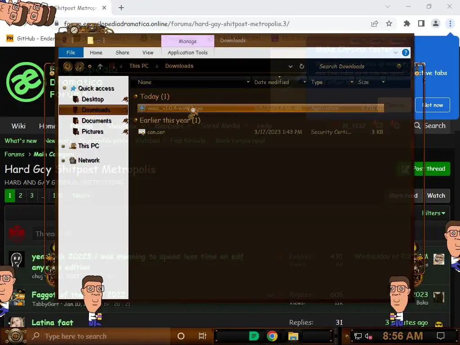Open the File tab in Explorer ribbon

coord(71,53)
